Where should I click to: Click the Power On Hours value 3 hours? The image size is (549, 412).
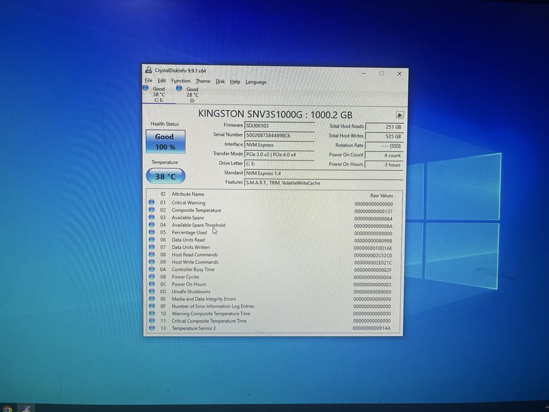pyautogui.click(x=384, y=165)
